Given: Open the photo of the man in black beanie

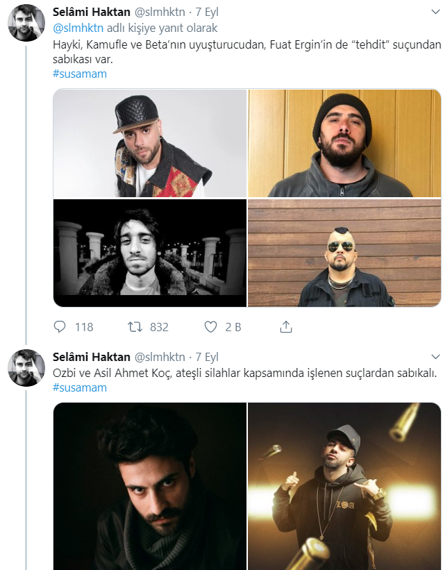Looking at the screenshot, I should click(x=344, y=143).
